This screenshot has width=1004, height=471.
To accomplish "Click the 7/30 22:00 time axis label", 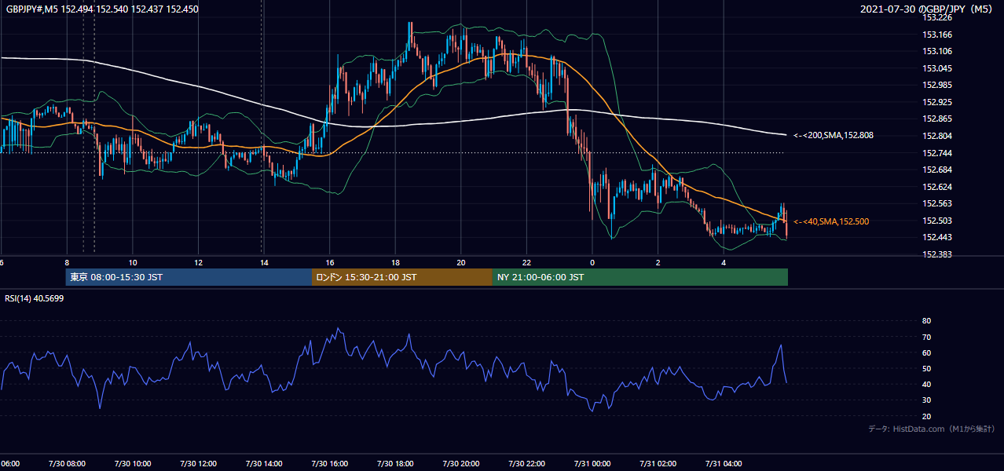I will pos(526,463).
